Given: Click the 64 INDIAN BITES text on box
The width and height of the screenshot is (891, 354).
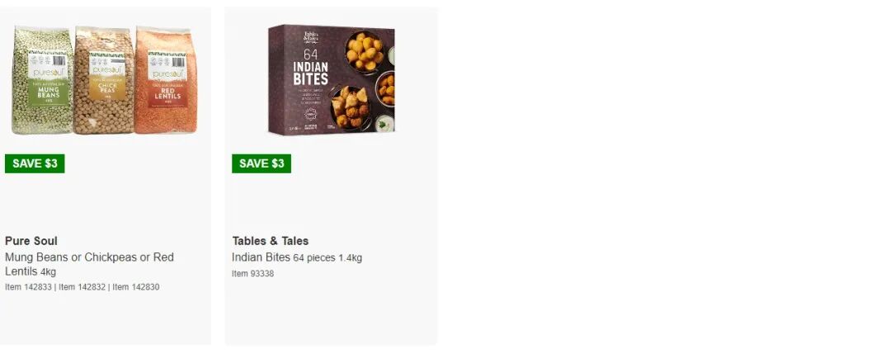Looking at the screenshot, I should click(x=311, y=68).
